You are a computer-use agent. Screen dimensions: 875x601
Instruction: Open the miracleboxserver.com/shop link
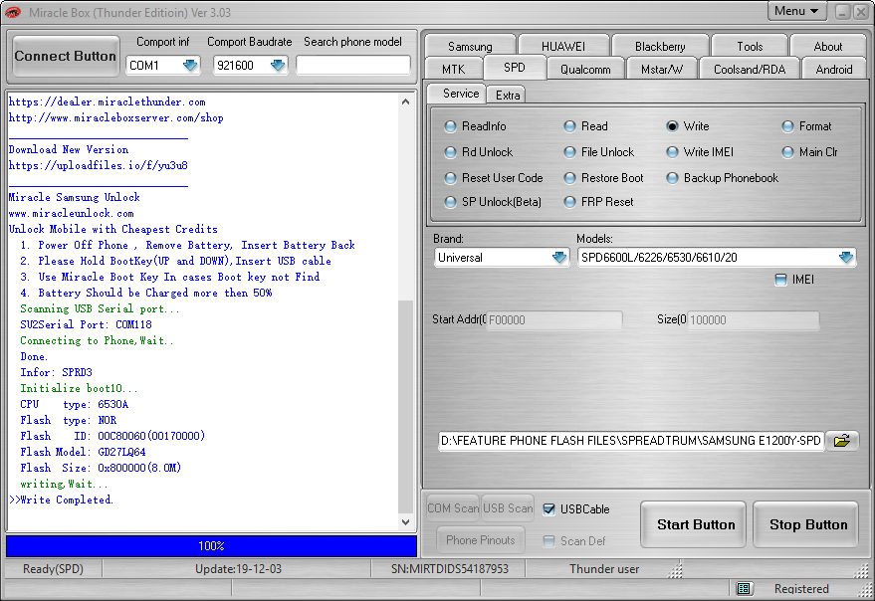pyautogui.click(x=115, y=117)
